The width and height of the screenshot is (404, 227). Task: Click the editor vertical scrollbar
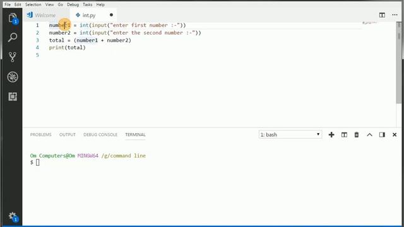click(x=399, y=63)
